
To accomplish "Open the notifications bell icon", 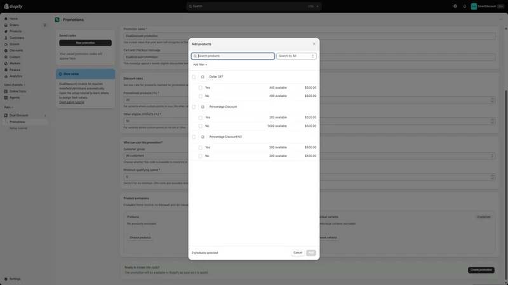I will [x=465, y=6].
